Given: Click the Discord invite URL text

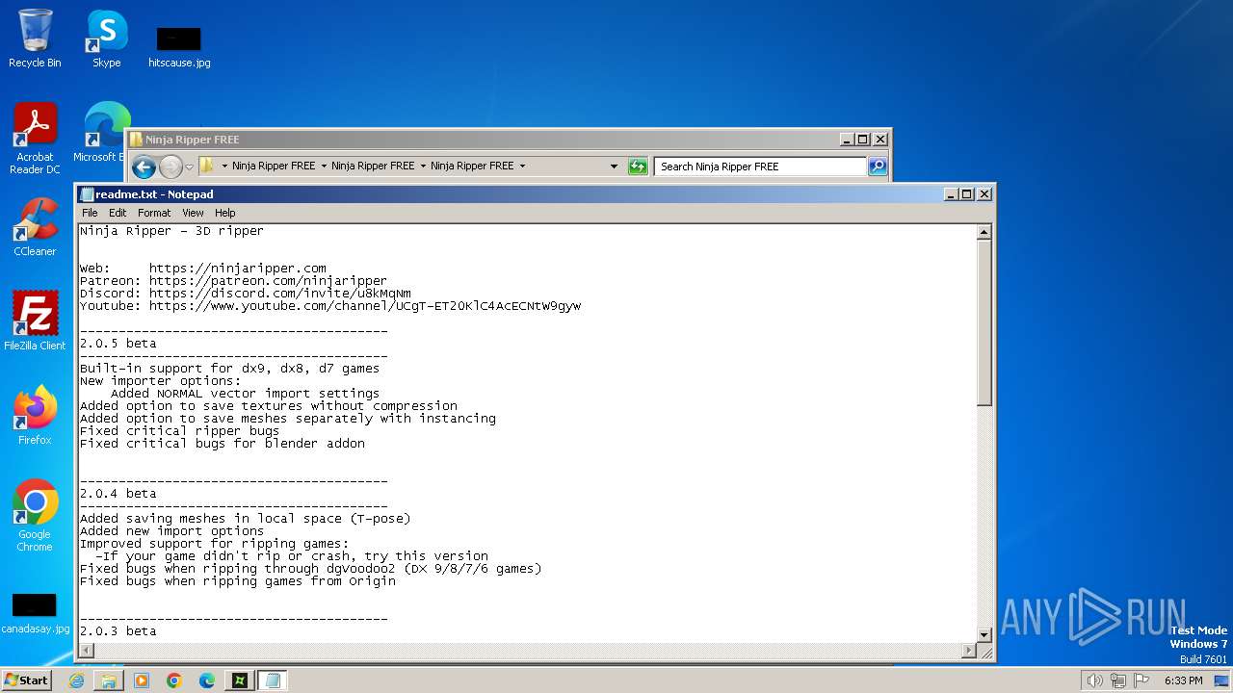Looking at the screenshot, I should click(280, 294).
